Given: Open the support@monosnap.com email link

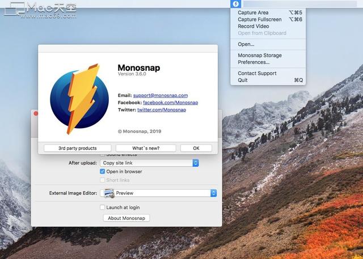Looking at the screenshot, I should [161, 95].
